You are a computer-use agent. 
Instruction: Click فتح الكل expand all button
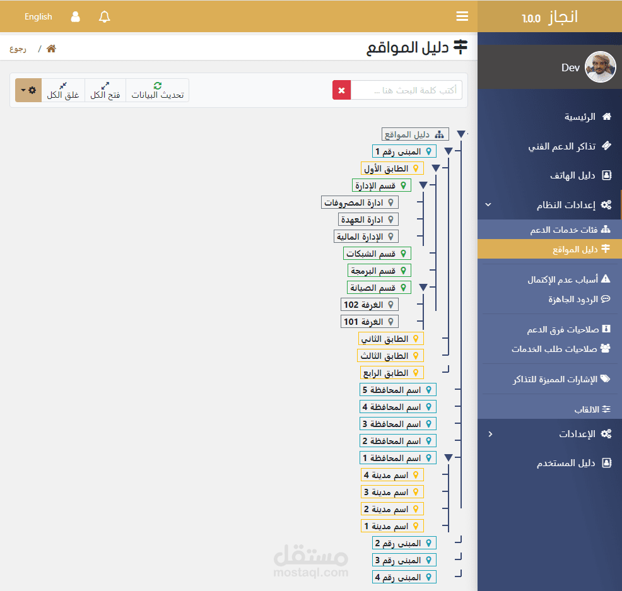(105, 90)
